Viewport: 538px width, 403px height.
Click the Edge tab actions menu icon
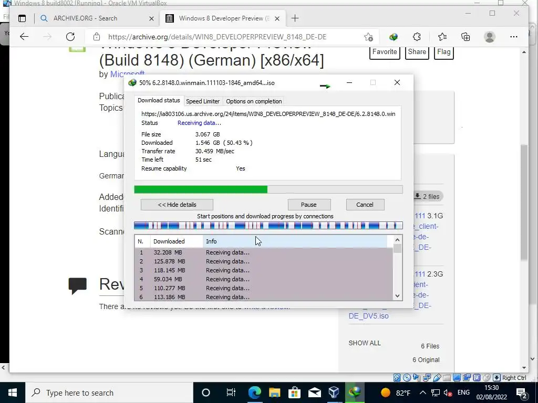[x=22, y=18]
